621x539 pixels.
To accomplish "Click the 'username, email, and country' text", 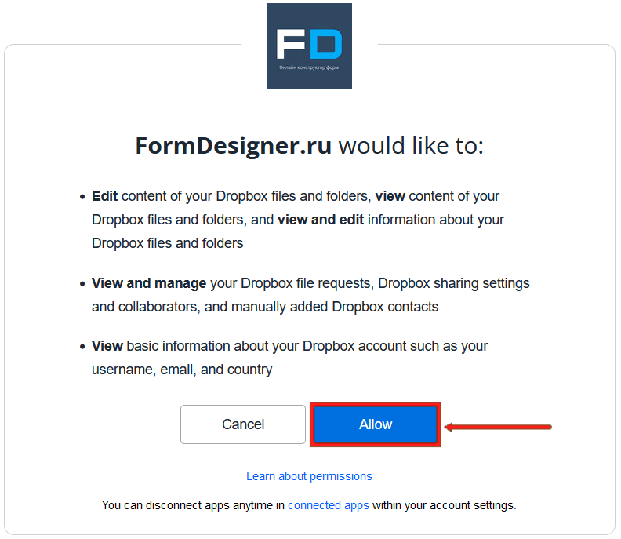I will [x=182, y=369].
